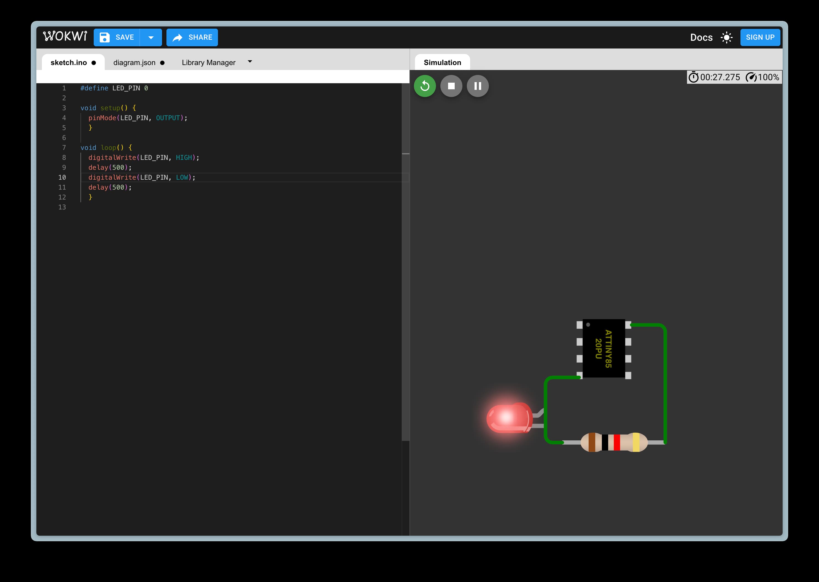Pause the simulation
This screenshot has height=582, width=819.
coord(477,86)
